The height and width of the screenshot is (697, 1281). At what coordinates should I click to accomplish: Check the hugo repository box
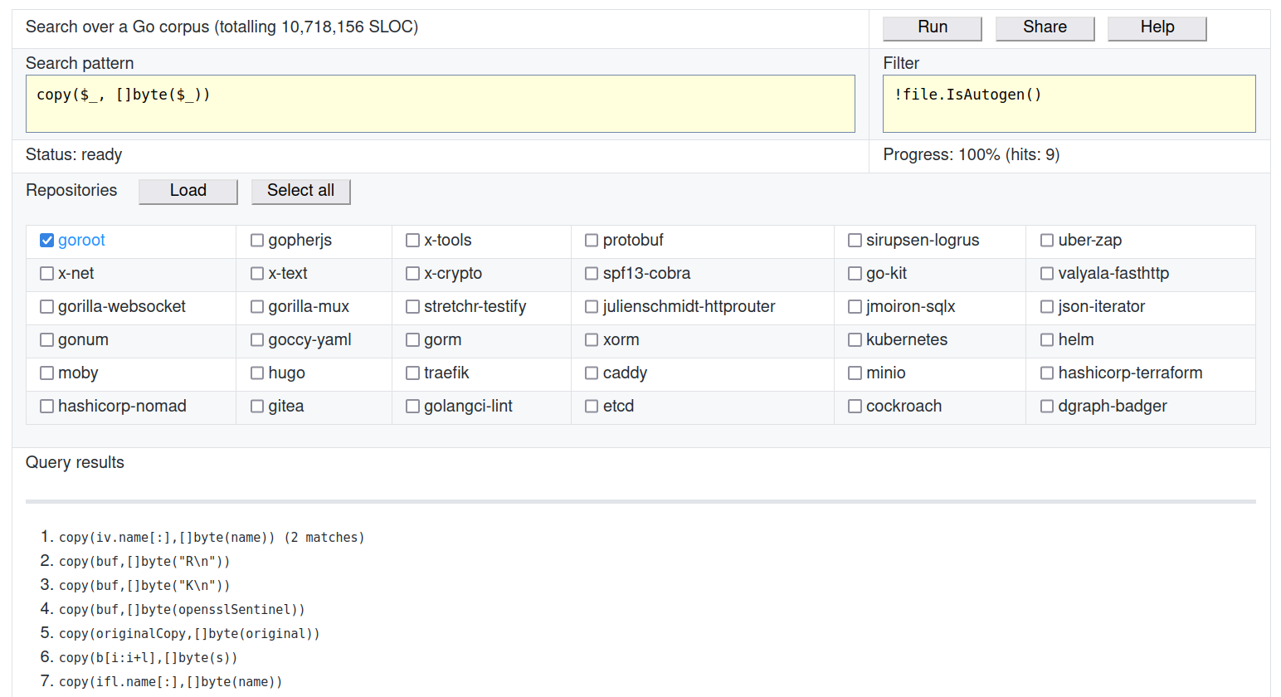(257, 373)
